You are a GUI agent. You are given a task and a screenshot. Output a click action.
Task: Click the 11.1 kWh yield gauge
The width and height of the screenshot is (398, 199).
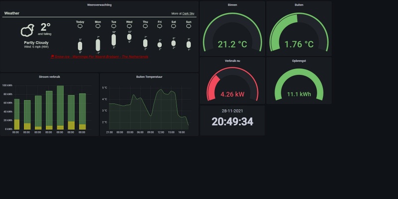(x=299, y=84)
